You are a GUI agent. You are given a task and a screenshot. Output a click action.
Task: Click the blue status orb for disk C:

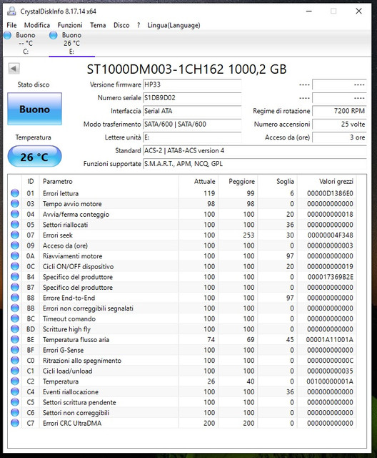tap(8, 35)
